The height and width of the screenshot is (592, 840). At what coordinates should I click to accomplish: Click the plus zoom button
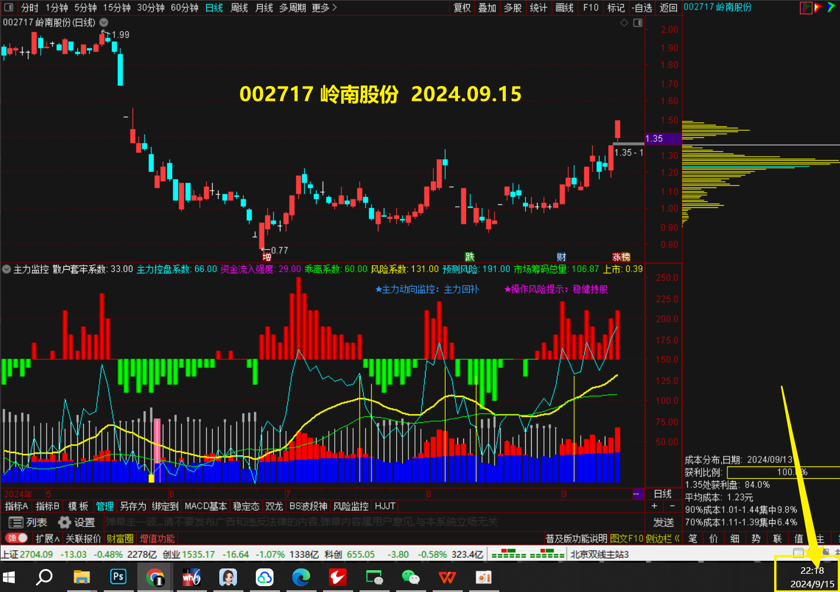point(654,506)
